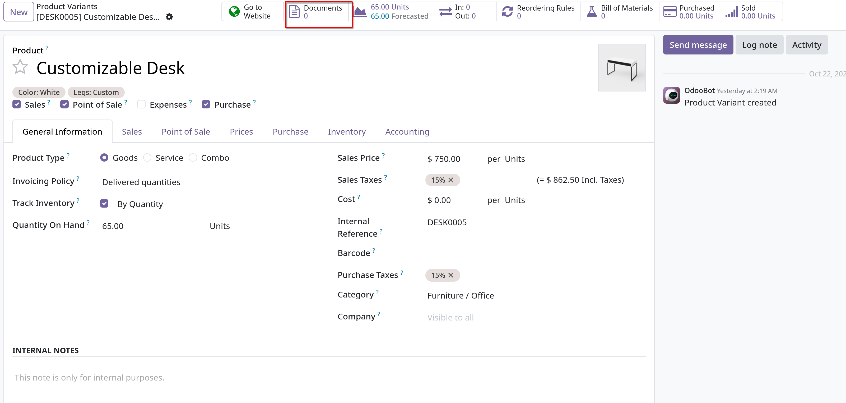The width and height of the screenshot is (846, 403).
Task: Show help tooltip for Company field
Action: (379, 314)
